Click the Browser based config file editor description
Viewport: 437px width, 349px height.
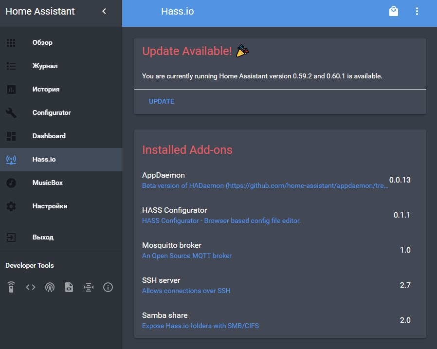coord(221,221)
